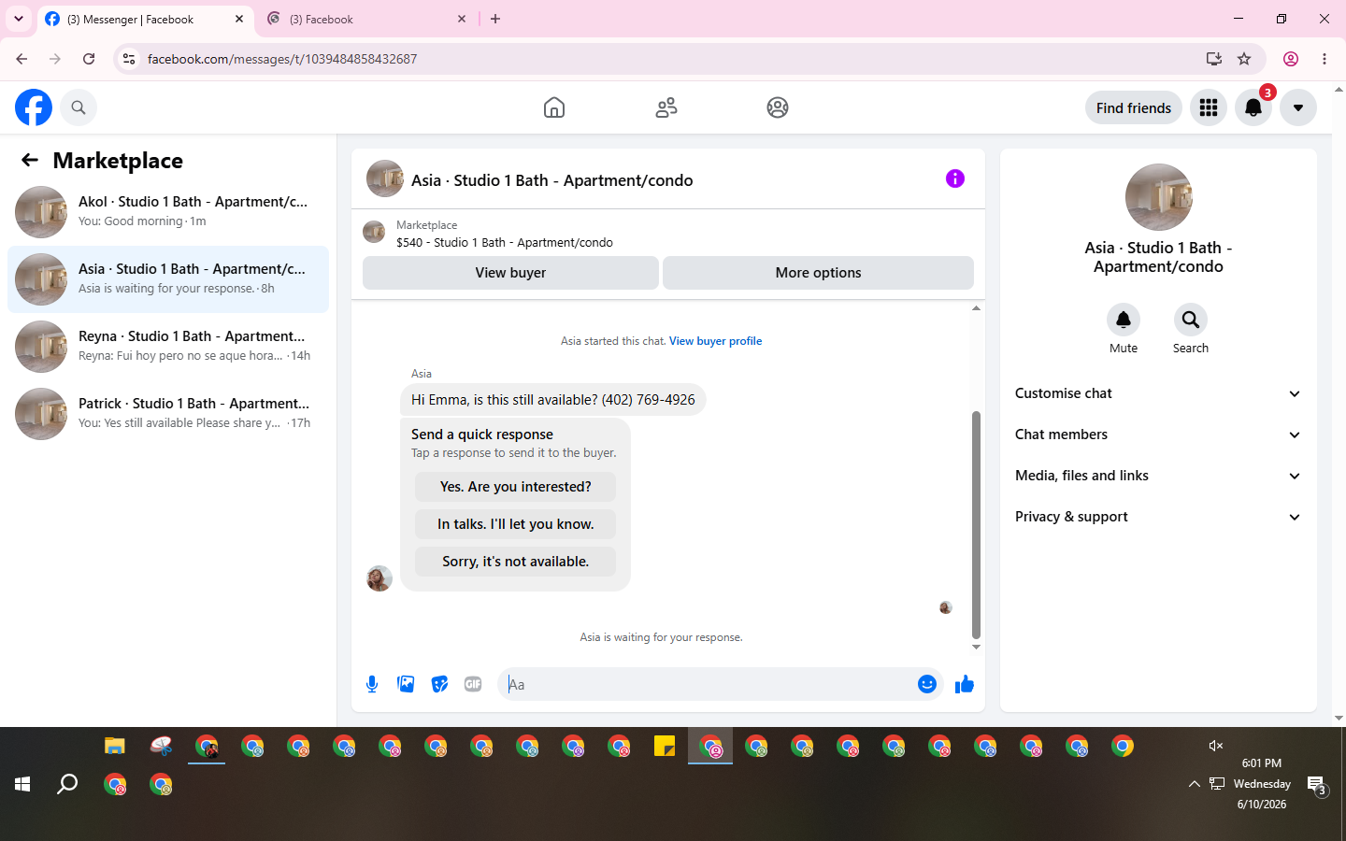The image size is (1346, 841).
Task: Open the Chrome profile icon
Action: tap(1291, 59)
